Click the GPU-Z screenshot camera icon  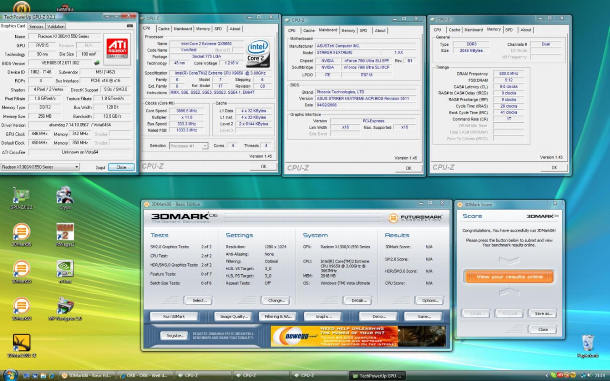(x=130, y=26)
